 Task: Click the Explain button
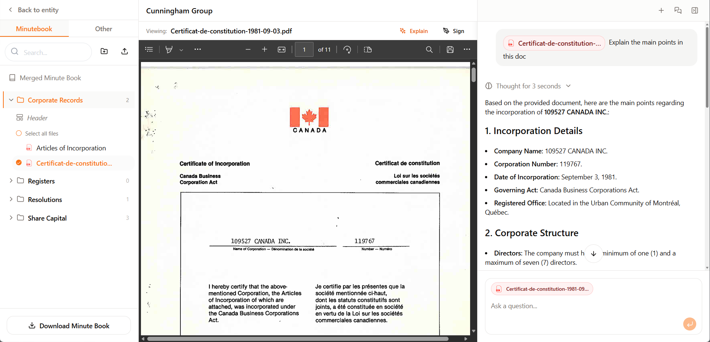click(414, 31)
